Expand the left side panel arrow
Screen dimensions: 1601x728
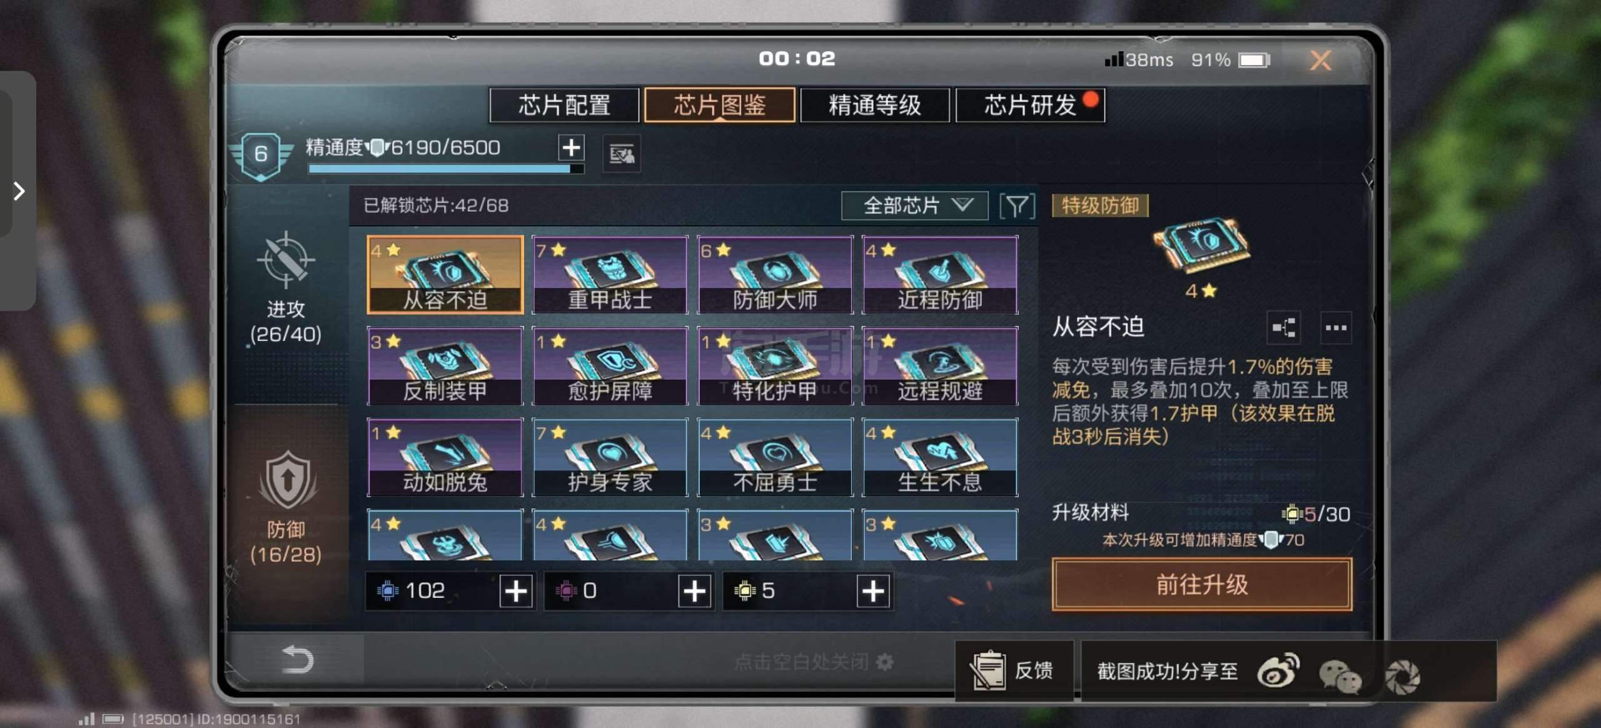[x=19, y=191]
